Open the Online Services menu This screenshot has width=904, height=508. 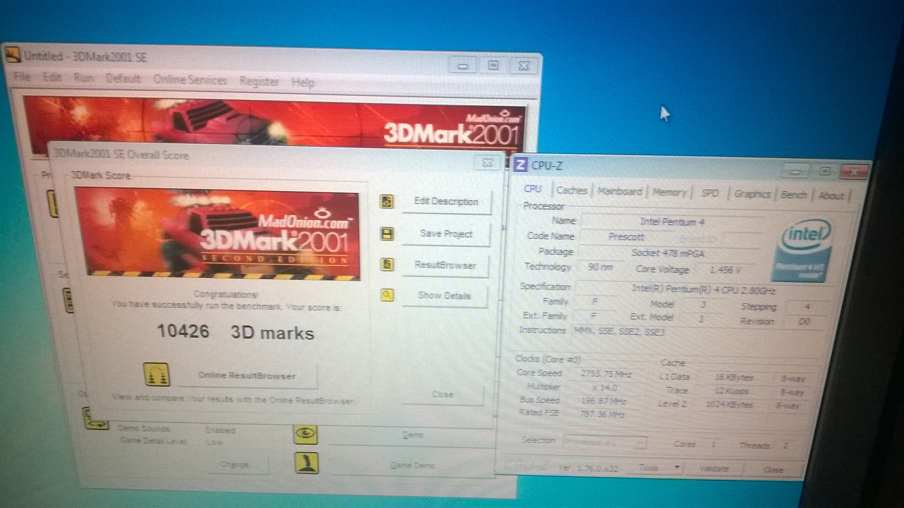(190, 80)
